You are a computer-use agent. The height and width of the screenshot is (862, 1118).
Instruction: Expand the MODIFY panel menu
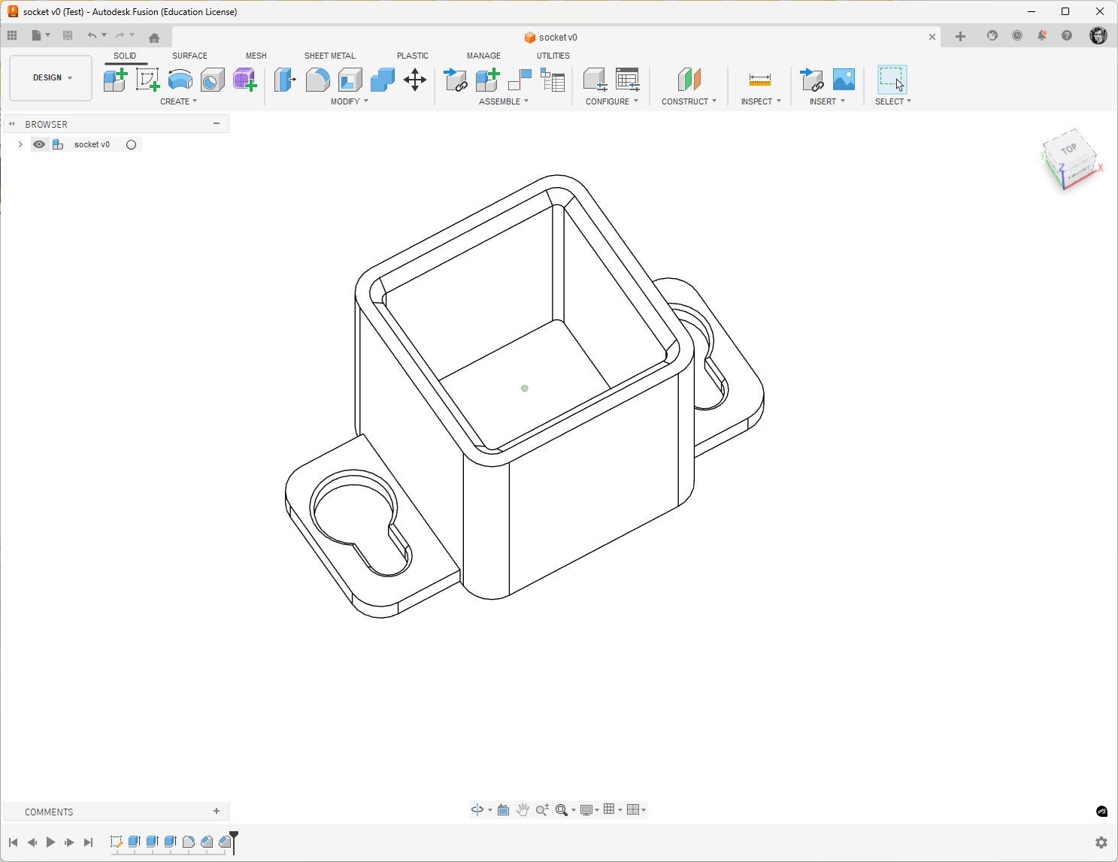[x=350, y=101]
